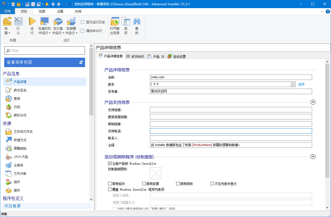The width and height of the screenshot is (331, 217).
Task: Uncheck 注册产品到 Windows Installer
Action: pos(110,164)
